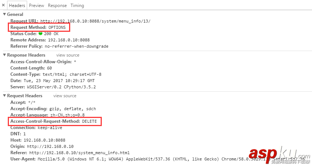This screenshot has width=312, height=166.
Task: Switch to the Headers tab
Action: (17, 6)
